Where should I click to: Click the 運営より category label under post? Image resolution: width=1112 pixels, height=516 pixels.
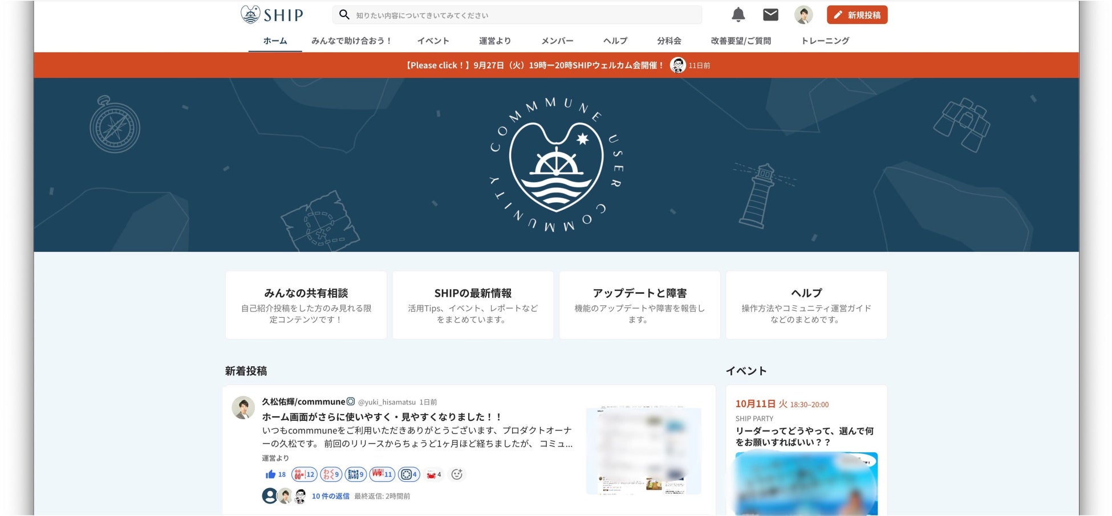tap(275, 458)
